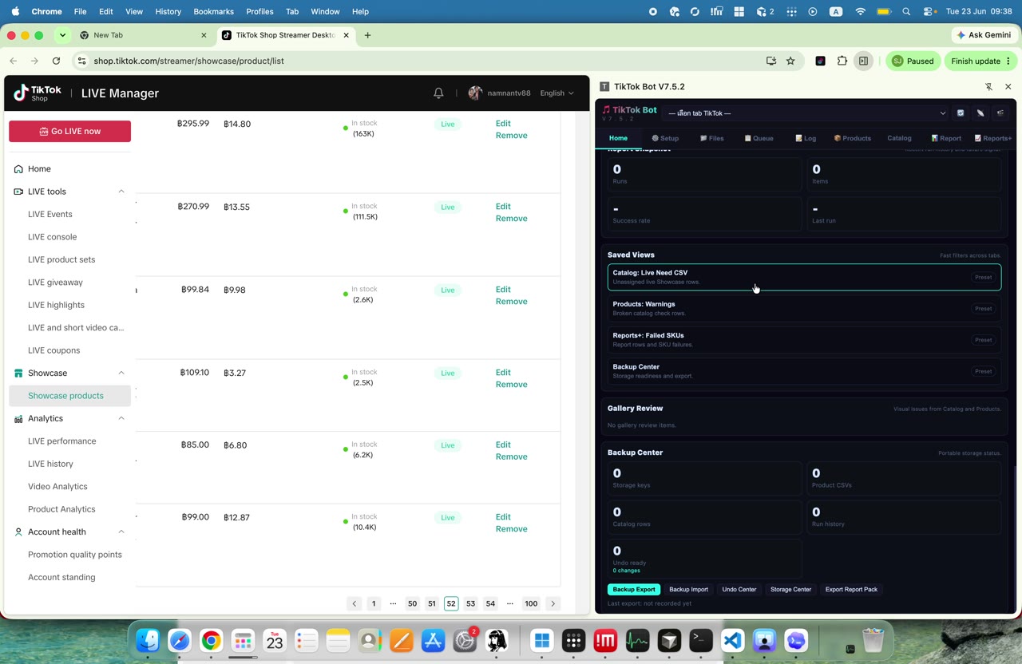The width and height of the screenshot is (1022, 664).
Task: Remove the ฿270.99 product
Action: (511, 219)
